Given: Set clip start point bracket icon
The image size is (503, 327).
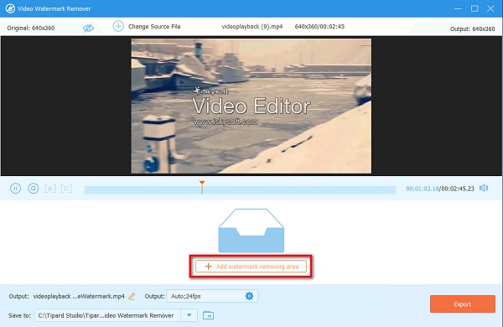Looking at the screenshot, I should point(50,189).
